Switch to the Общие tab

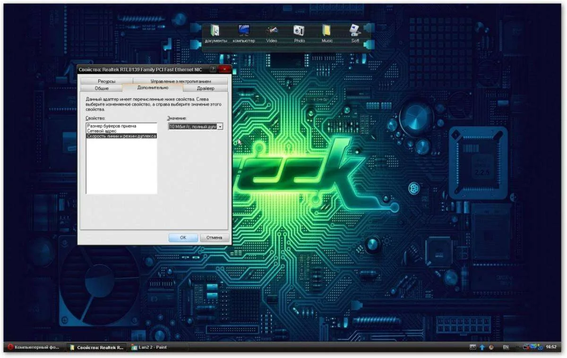pyautogui.click(x=102, y=88)
